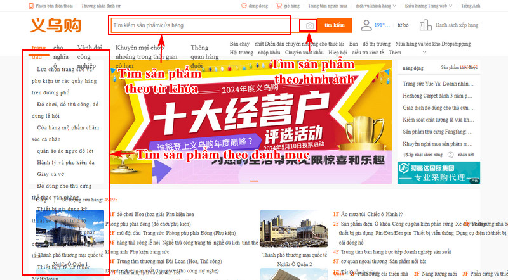Image resolution: width=508 pixels, height=280 pixels.
Task: Click '4F Trung tâm bán hàng trực tiếp' link
Action: (x=392, y=251)
